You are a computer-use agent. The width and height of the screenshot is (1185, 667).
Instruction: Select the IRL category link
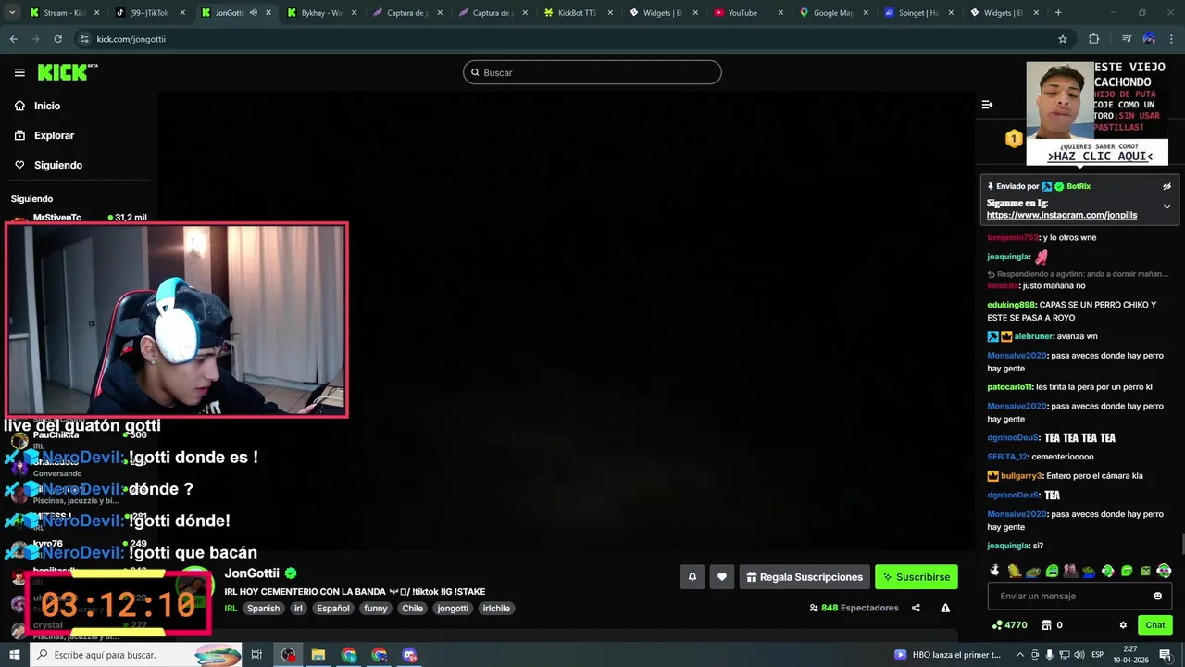pyautogui.click(x=231, y=609)
